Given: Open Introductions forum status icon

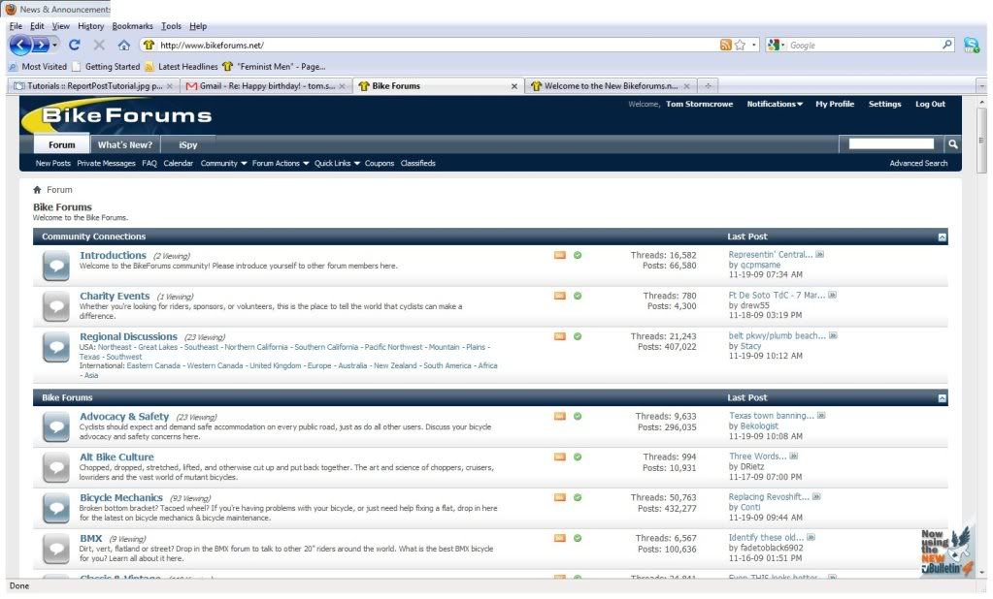Looking at the screenshot, I should click(x=55, y=266).
